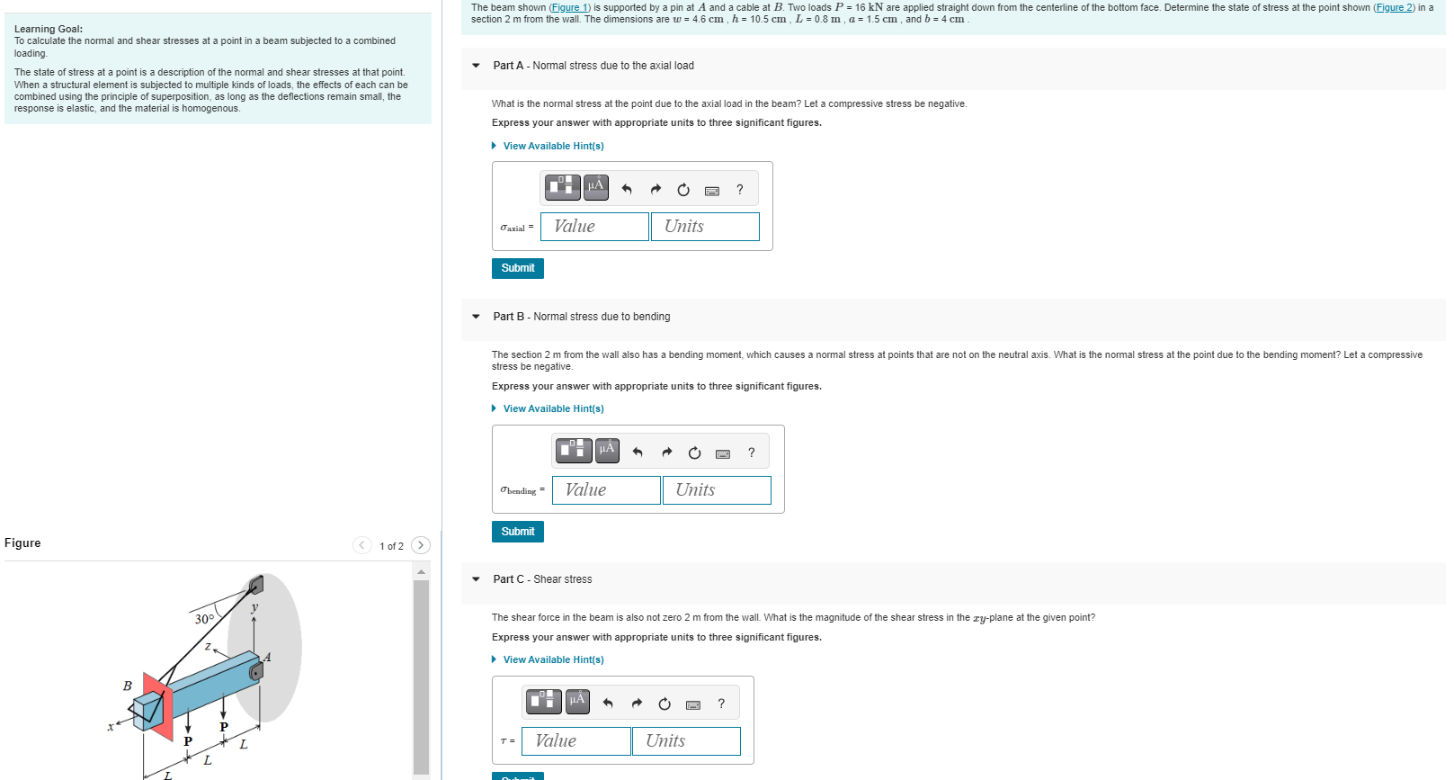Undo in Part C answer toolbar
The height and width of the screenshot is (780, 1454).
click(608, 704)
